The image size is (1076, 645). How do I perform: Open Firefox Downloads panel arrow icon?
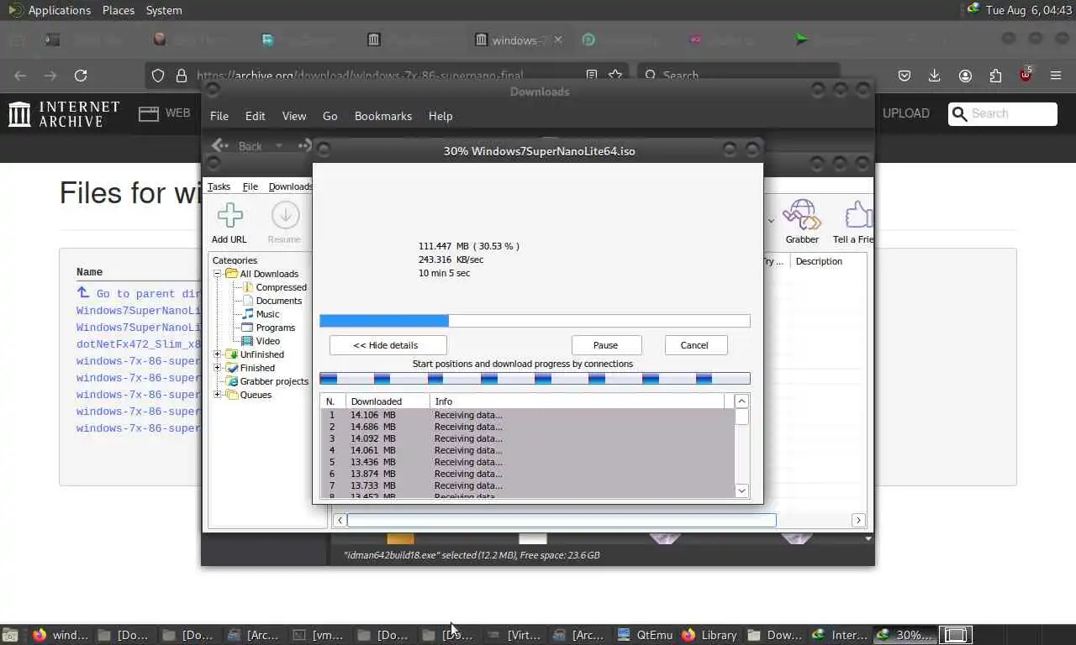tap(934, 76)
